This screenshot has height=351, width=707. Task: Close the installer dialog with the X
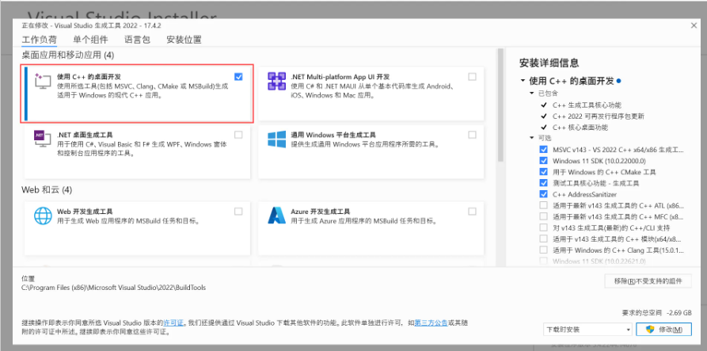pos(694,25)
